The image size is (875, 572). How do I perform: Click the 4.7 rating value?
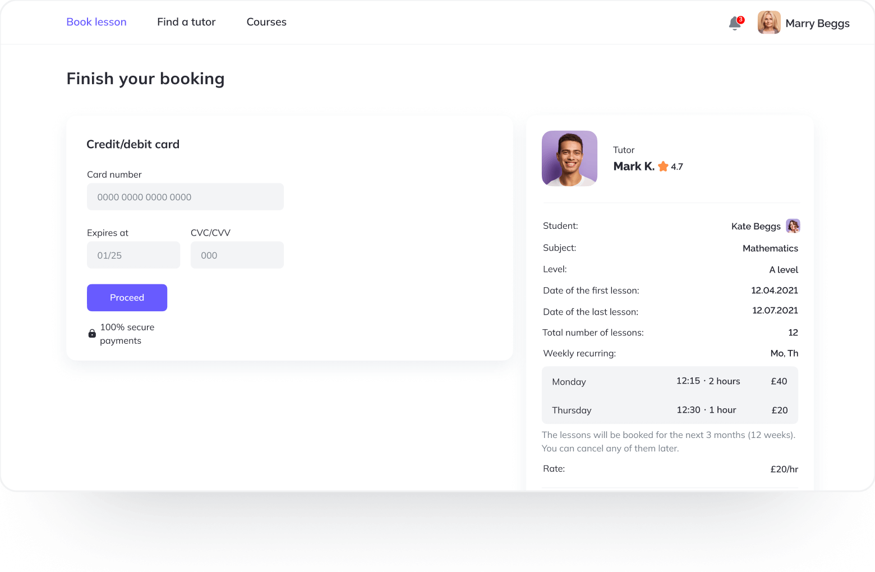[677, 167]
